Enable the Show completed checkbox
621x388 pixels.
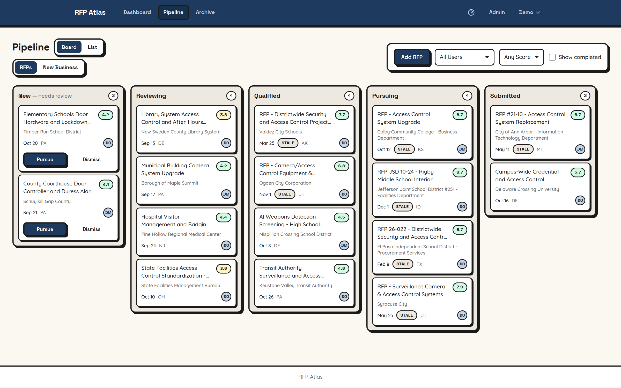coord(552,57)
